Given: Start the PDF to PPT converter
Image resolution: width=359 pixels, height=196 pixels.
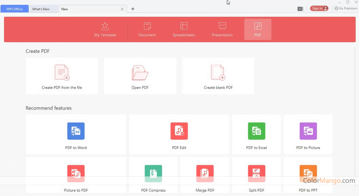Looking at the screenshot, I should (x=308, y=174).
